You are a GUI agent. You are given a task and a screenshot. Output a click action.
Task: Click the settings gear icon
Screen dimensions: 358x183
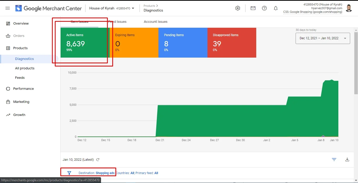point(238,8)
